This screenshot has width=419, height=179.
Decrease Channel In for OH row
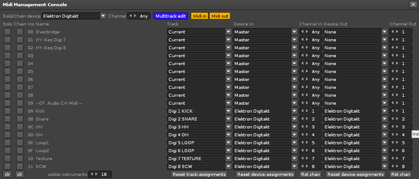[x=302, y=135]
